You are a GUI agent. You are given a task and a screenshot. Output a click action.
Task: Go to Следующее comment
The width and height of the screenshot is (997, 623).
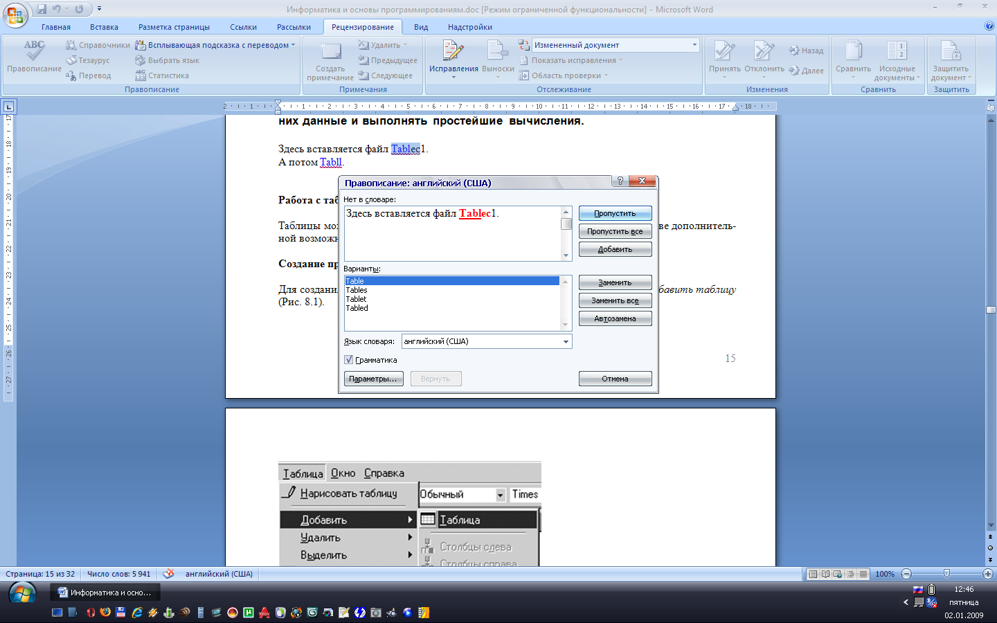[385, 75]
